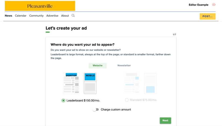Switch to the Website tab
The height and width of the screenshot is (126, 222).
pos(97,66)
